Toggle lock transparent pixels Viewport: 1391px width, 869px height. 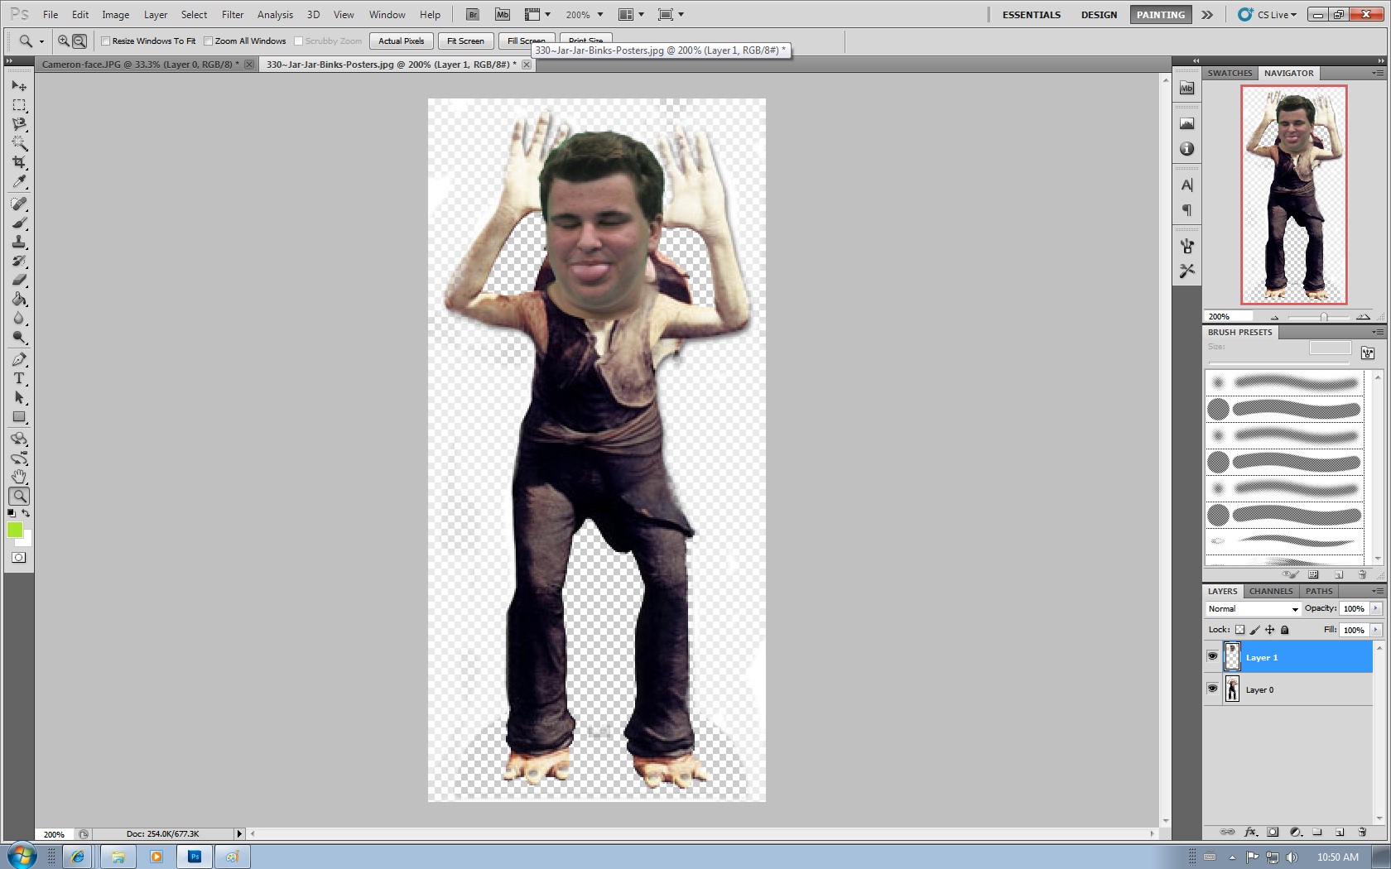(x=1239, y=630)
